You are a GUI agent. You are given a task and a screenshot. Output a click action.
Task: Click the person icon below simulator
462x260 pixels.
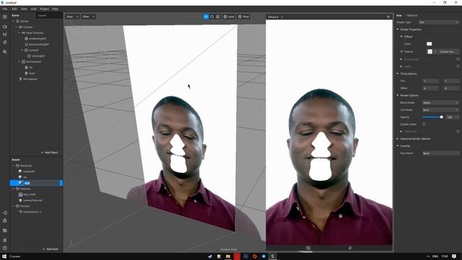tap(350, 248)
